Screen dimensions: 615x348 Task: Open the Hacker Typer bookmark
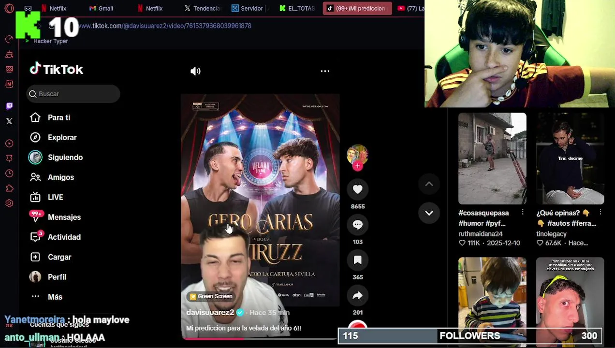pos(47,41)
